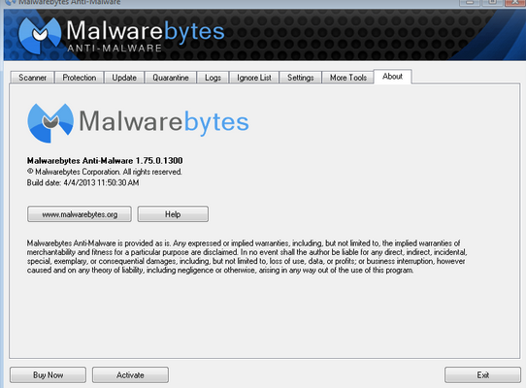Image resolution: width=526 pixels, height=388 pixels.
Task: Switch to More Tools tab
Action: 347,78
